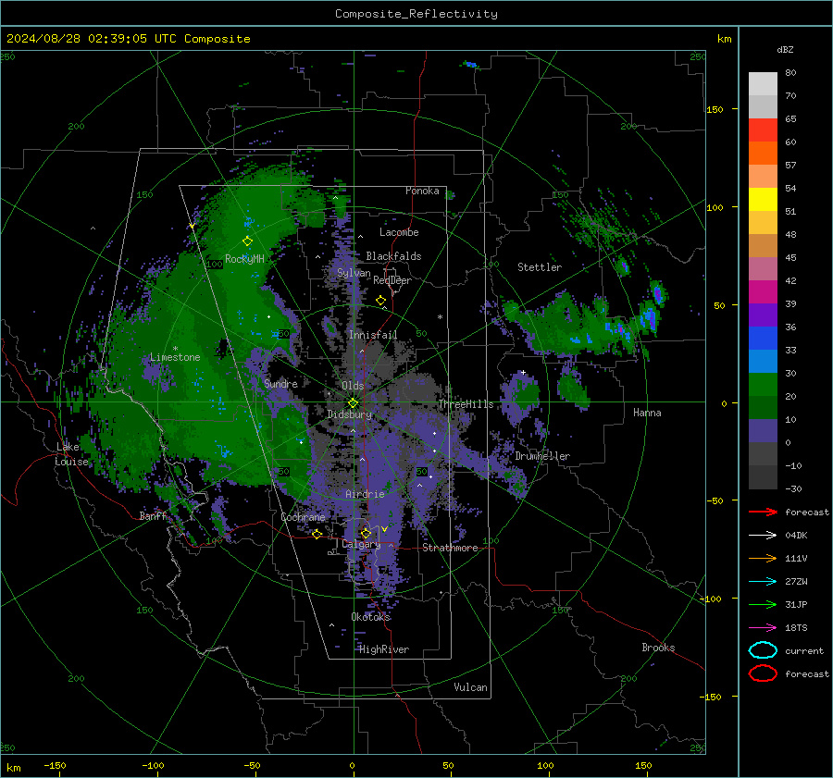Click the Limestone label

(175, 357)
